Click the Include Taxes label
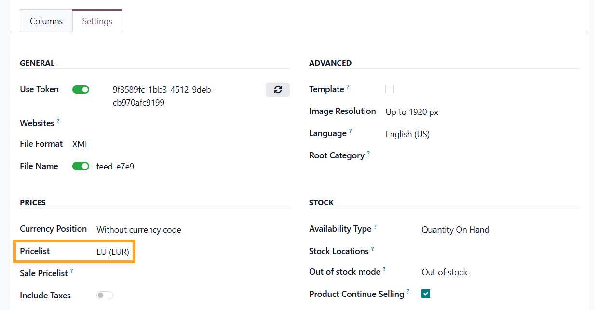 point(45,296)
